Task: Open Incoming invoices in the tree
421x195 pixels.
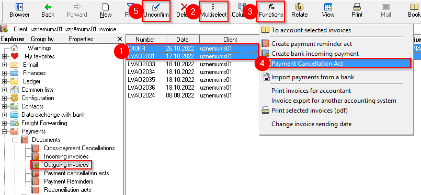Action: [66, 156]
